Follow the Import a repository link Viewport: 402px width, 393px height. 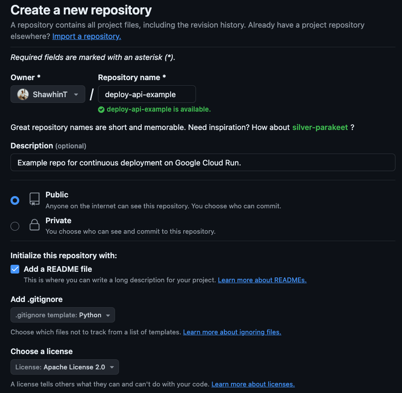87,36
